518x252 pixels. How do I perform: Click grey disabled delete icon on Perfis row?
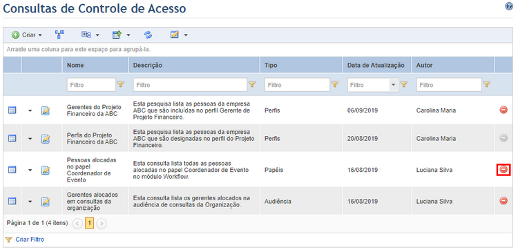(503, 138)
